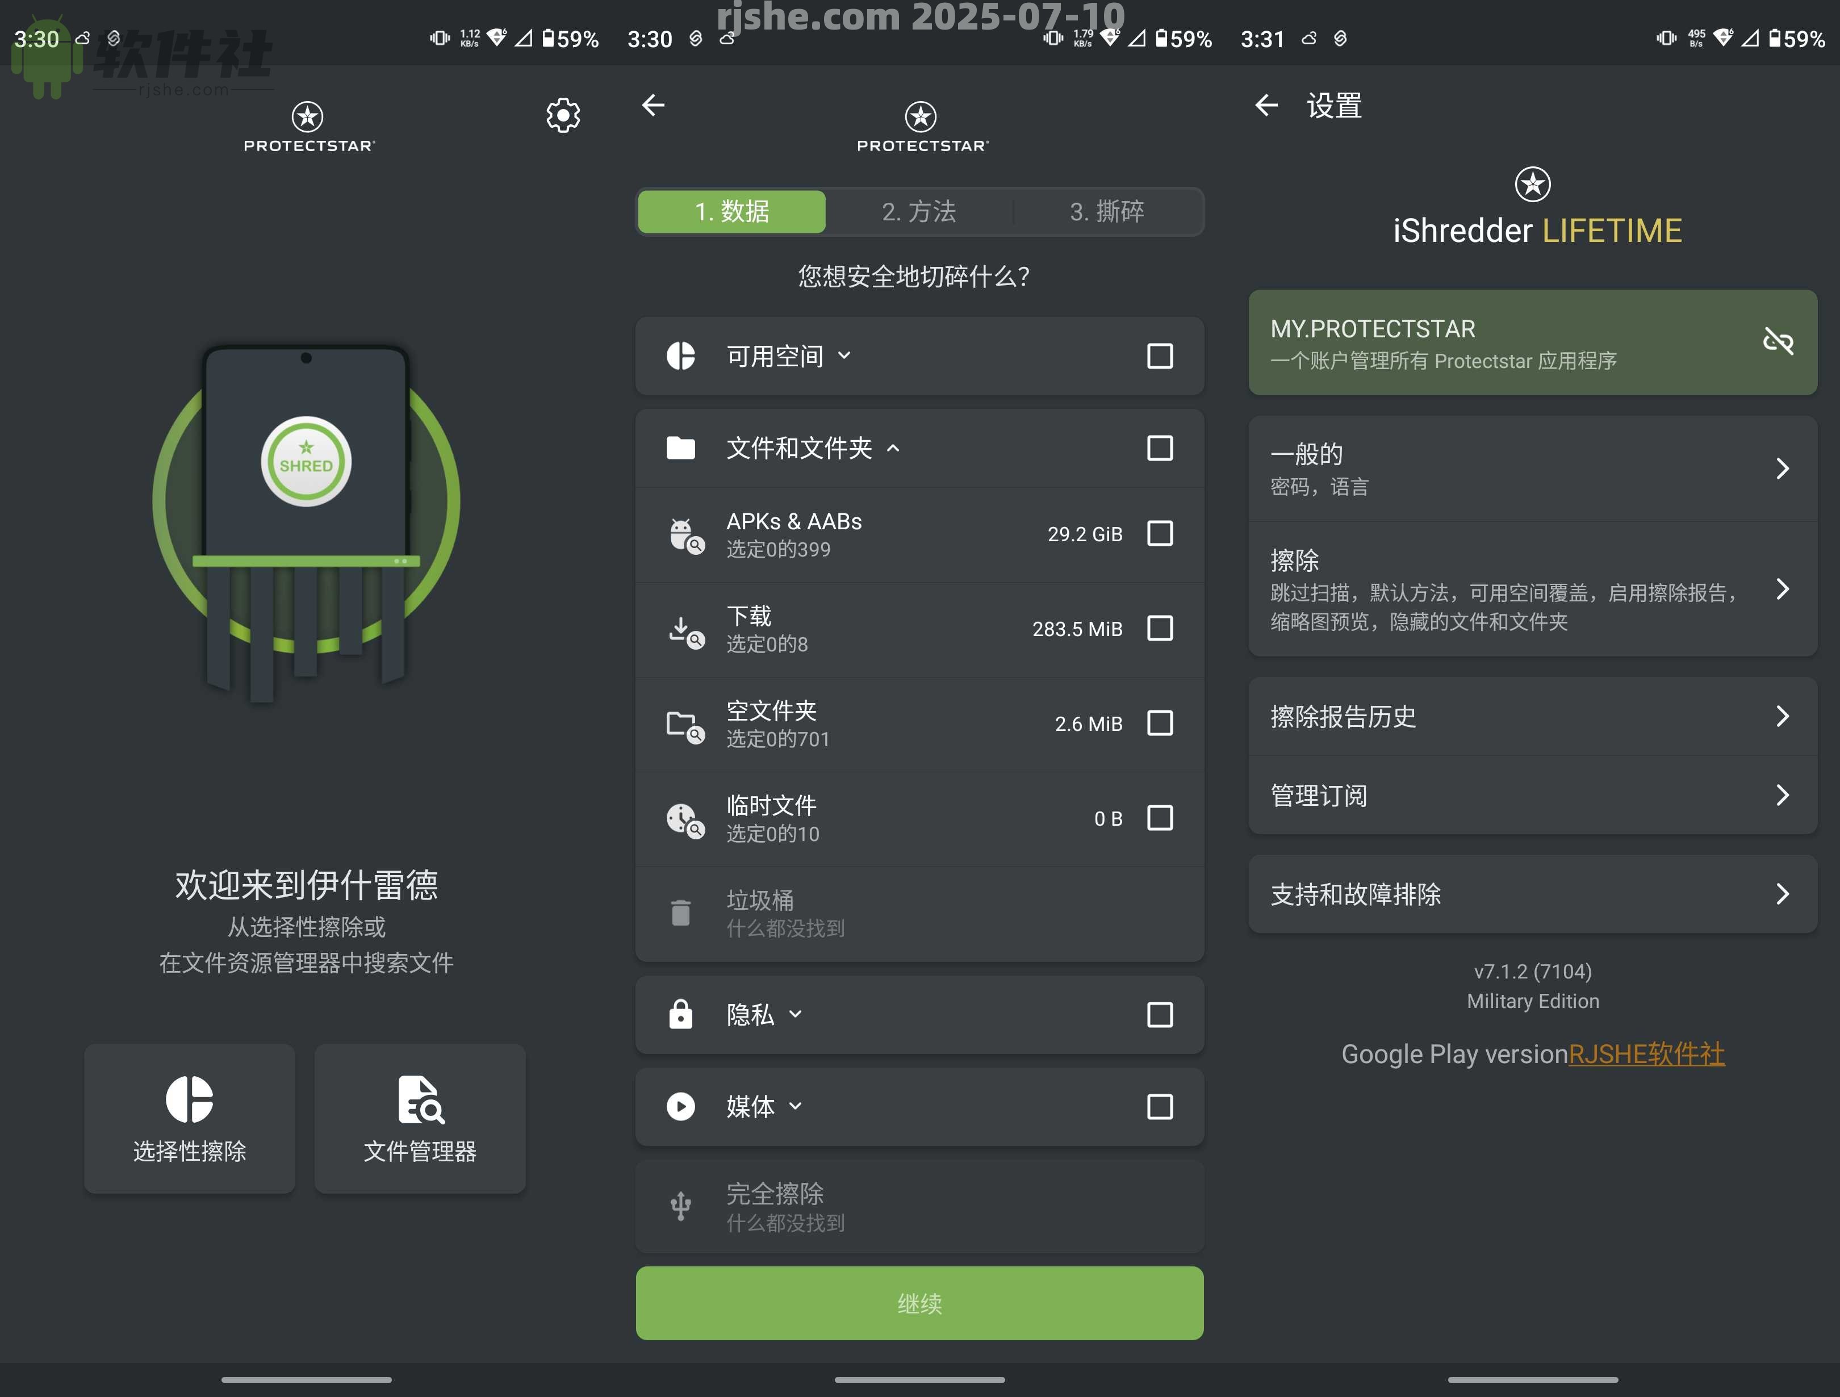1840x1397 pixels.
Task: Open the 3. 撕碎 tab
Action: (1107, 212)
